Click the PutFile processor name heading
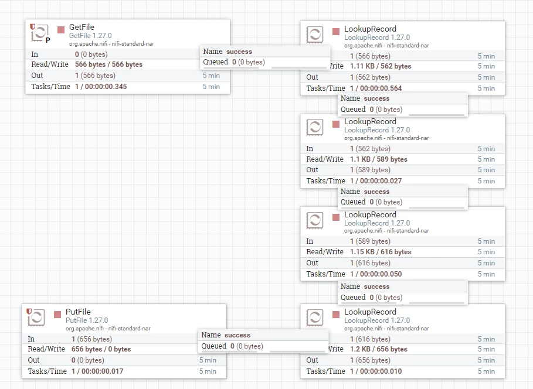The width and height of the screenshot is (533, 389). (78, 312)
